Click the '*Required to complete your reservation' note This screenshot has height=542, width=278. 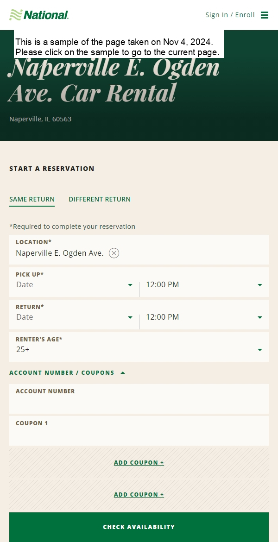pyautogui.click(x=72, y=227)
